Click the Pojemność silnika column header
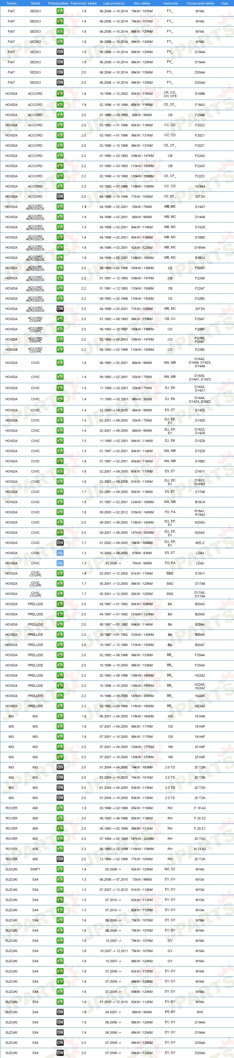This screenshot has width=234, height=1058. [x=83, y=3]
